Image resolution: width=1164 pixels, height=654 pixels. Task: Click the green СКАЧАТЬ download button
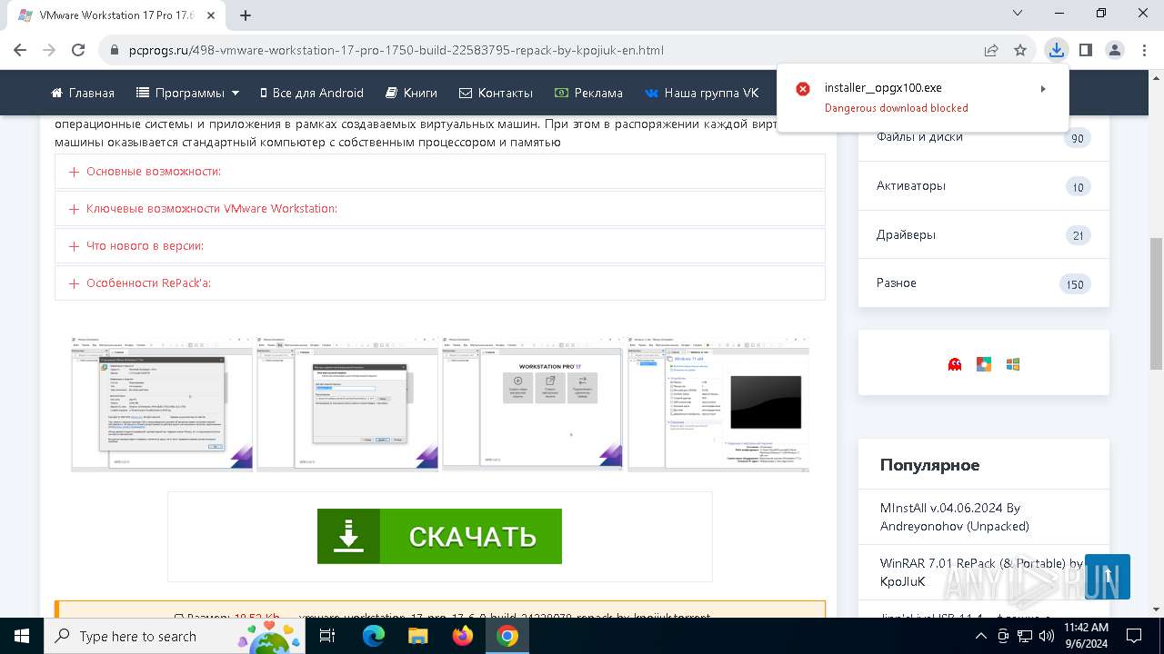coord(439,536)
